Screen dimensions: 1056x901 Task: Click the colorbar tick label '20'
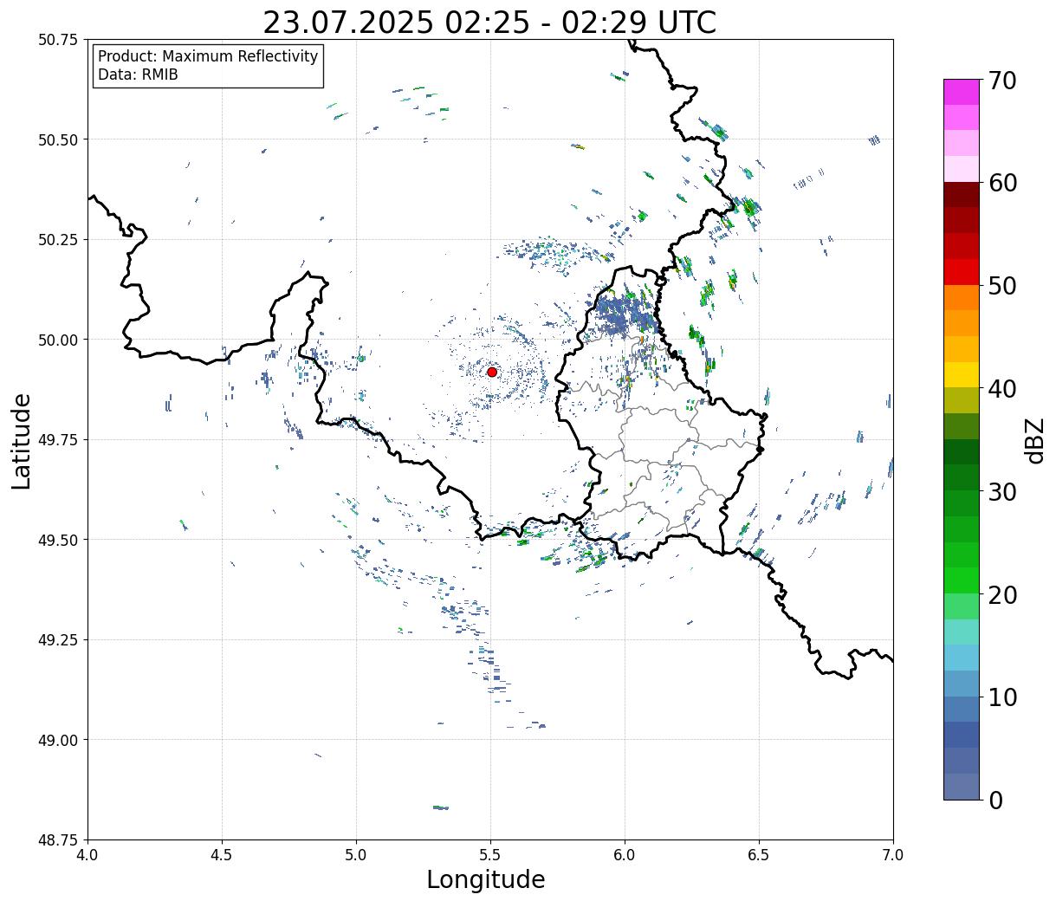tap(1001, 594)
